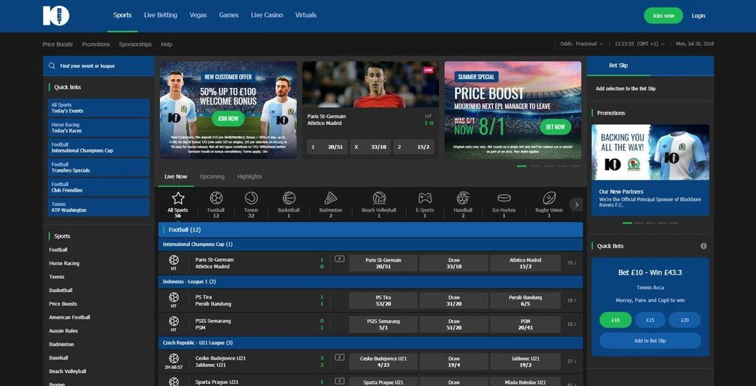Click the Quick Bets info icon
Screen dimensions: 756x386
[703, 246]
